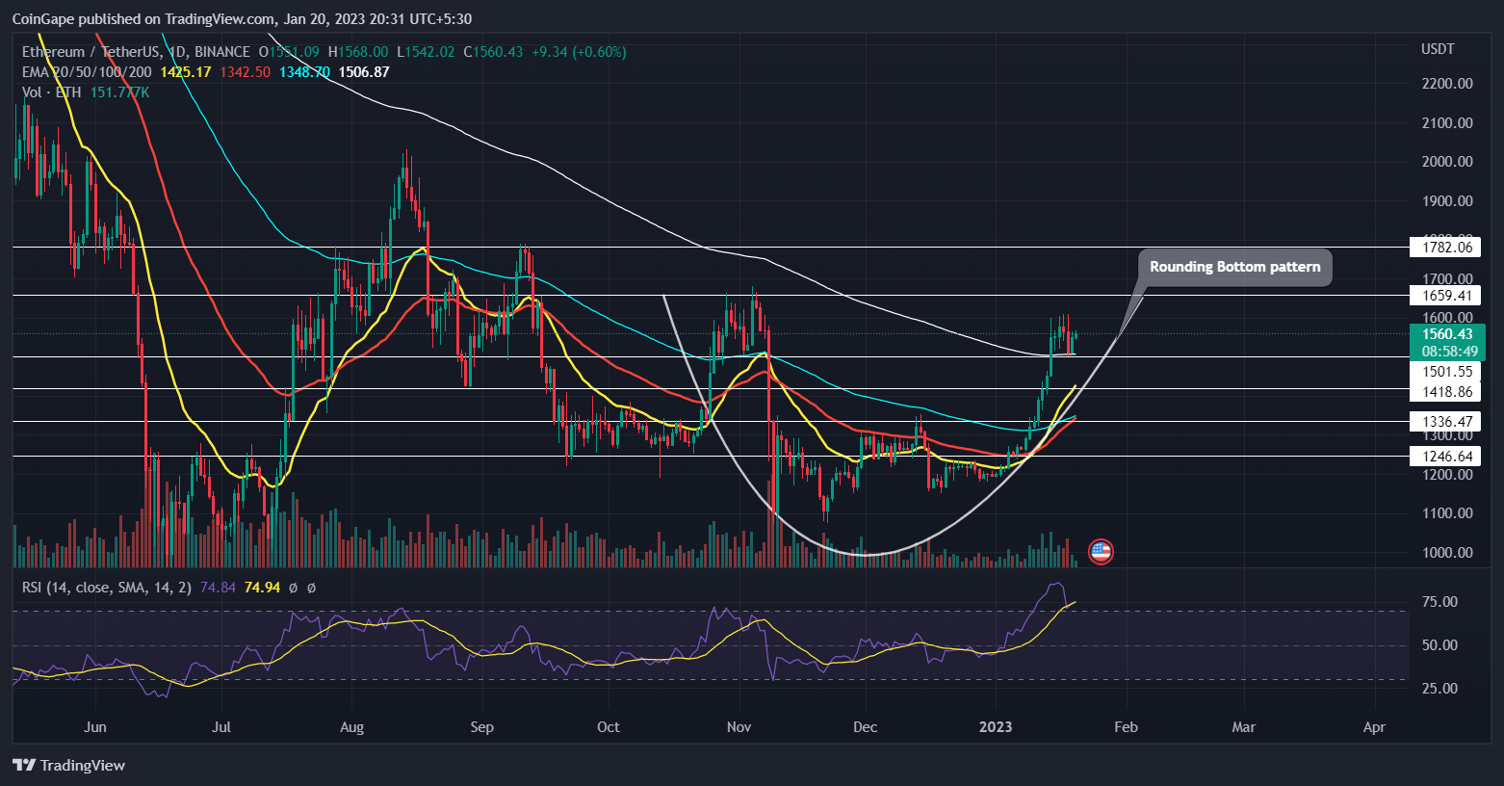Click the USDT currency label on price axis
The image size is (1504, 786).
1438,49
